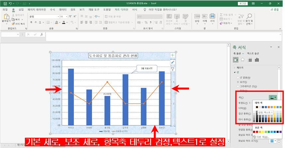Click the cell 서식 (Format) icon
The height and width of the screenshot is (148, 285).
tap(212, 16)
